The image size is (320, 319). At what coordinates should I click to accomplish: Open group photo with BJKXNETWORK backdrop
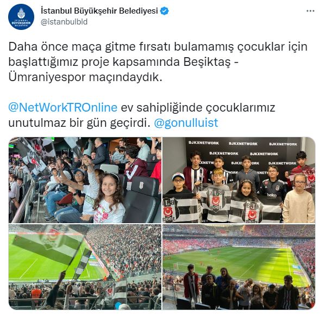239,180
